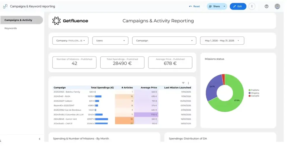Viewport: 287px width, 147px height.
Task: Sort by the Campaign column header
Action: (x=60, y=88)
